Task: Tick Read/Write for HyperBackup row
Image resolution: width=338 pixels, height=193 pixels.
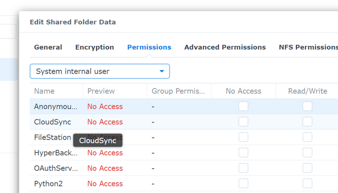Action: (x=307, y=153)
